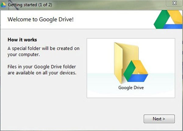The image size is (183, 131).
Task: Click the Next > button
Action: tap(159, 119)
